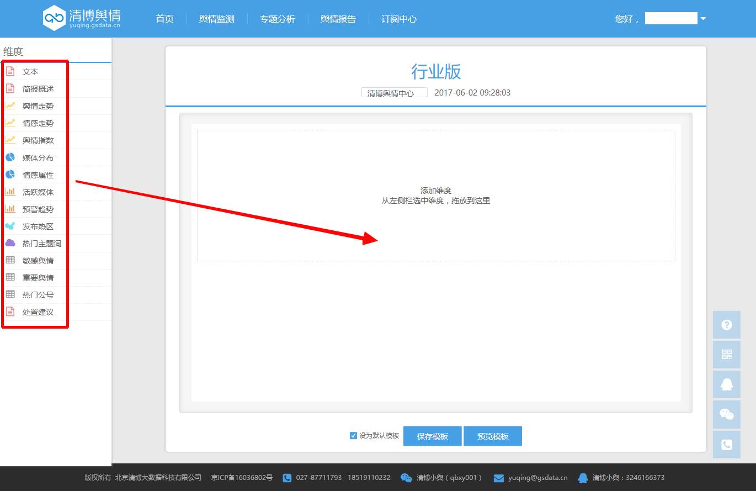756x491 pixels.
Task: Click the footer WeChat icon
Action: pos(406,478)
